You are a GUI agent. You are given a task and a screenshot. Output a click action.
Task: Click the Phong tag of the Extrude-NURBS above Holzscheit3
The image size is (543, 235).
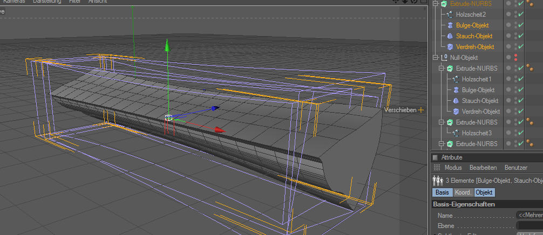click(x=530, y=122)
